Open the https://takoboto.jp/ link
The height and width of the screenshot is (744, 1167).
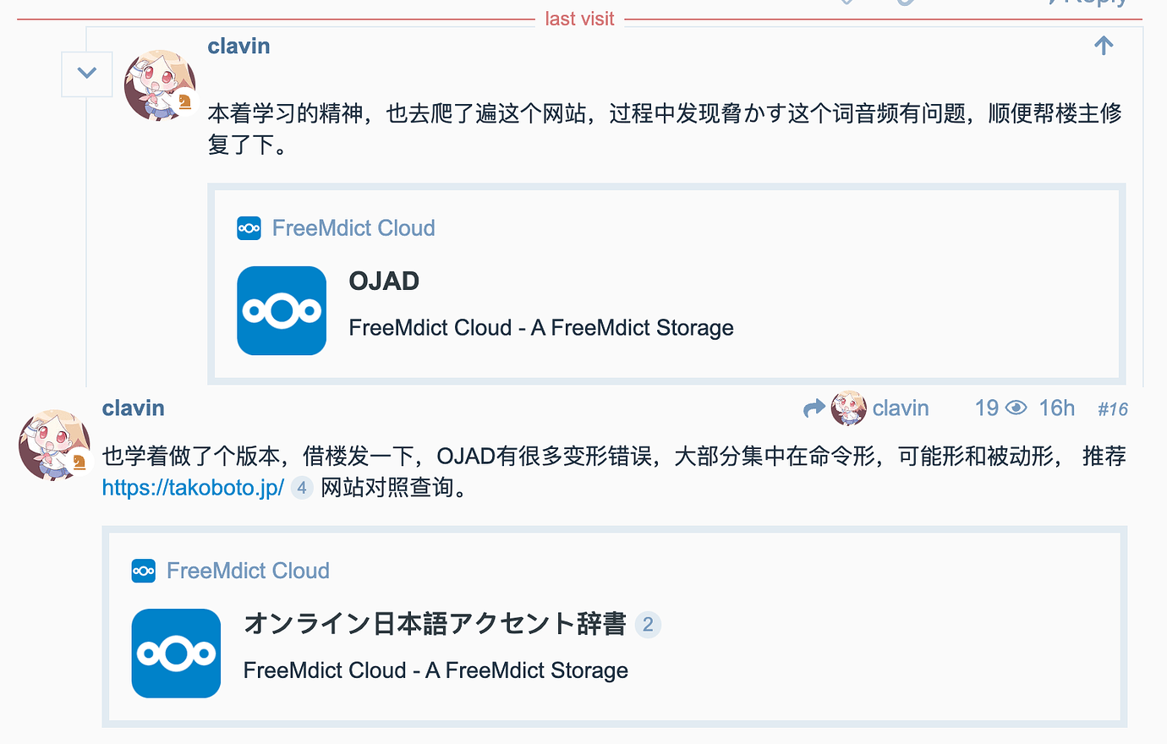(x=192, y=487)
